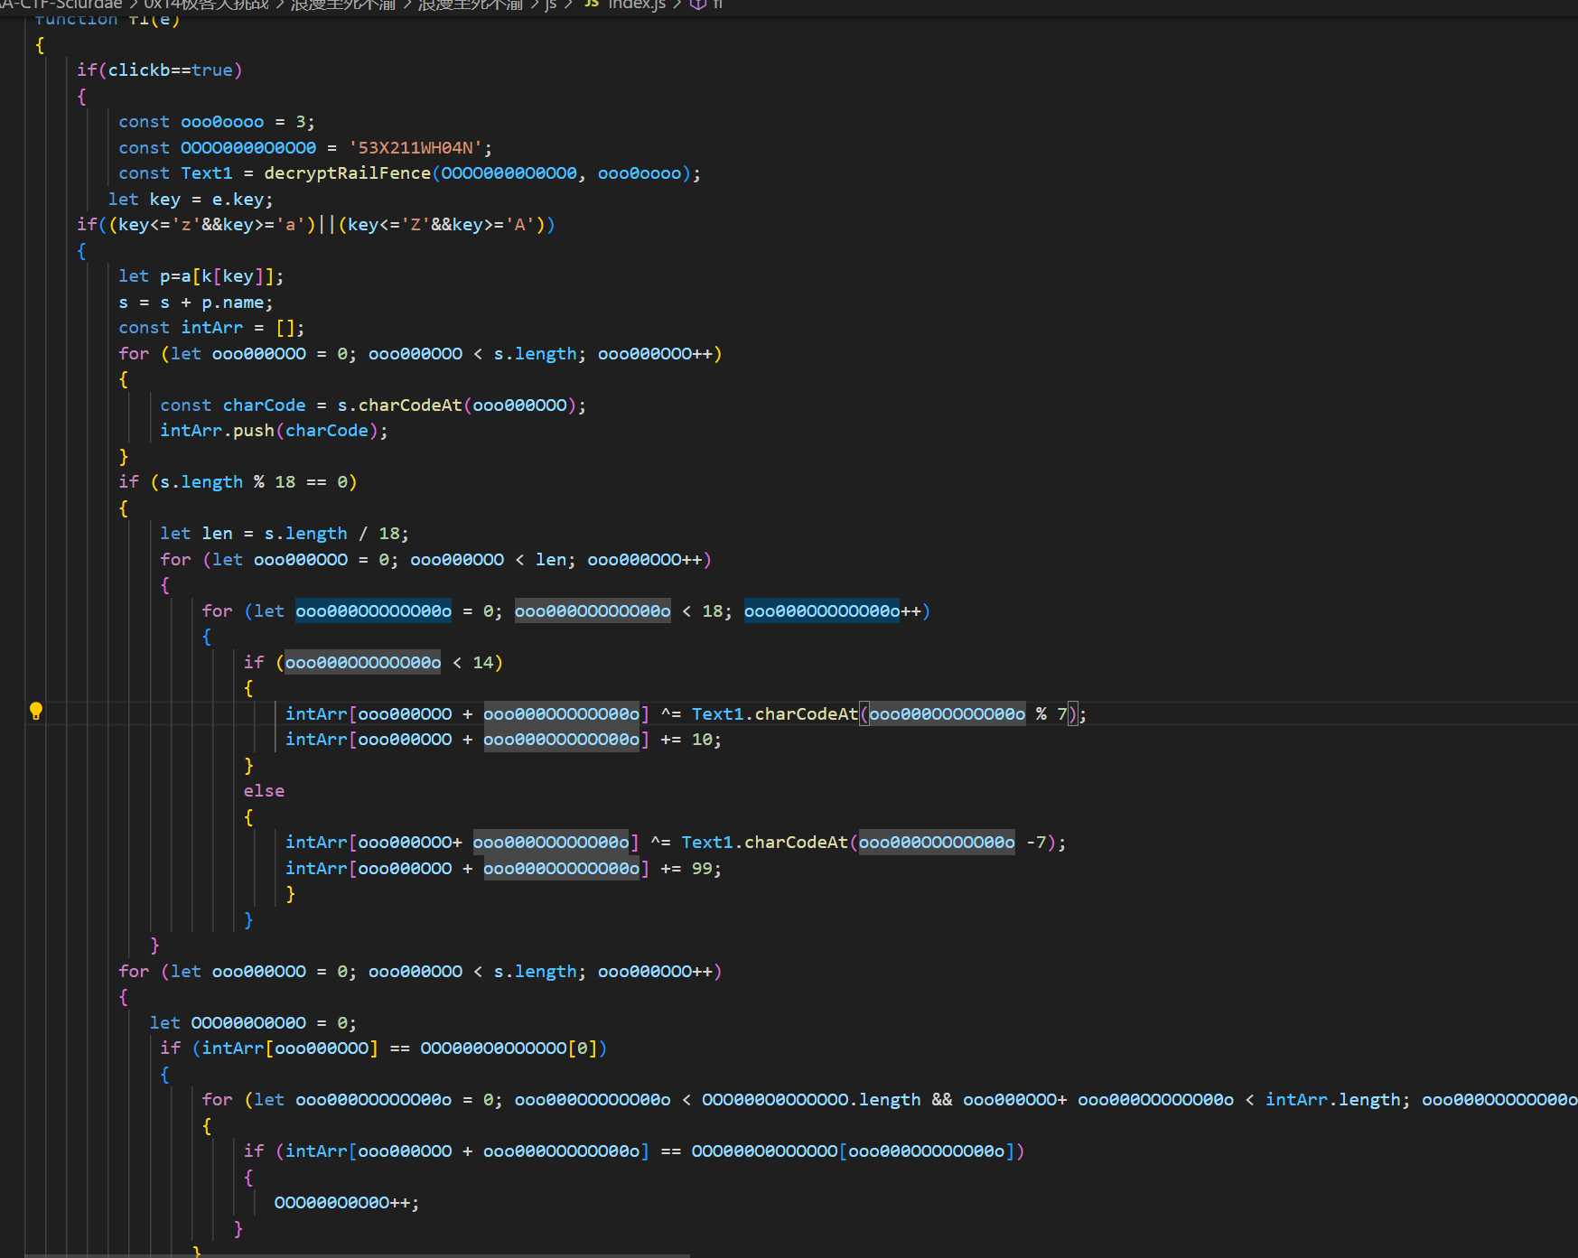Screen dimensions: 1578x1258
Task: Click the % 7 expression
Action: coord(1051,714)
